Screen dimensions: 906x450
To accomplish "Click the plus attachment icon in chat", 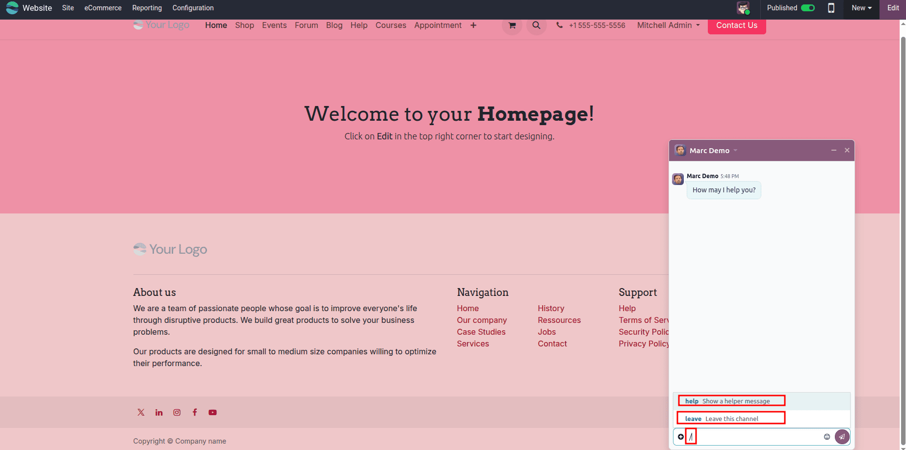I will click(680, 437).
